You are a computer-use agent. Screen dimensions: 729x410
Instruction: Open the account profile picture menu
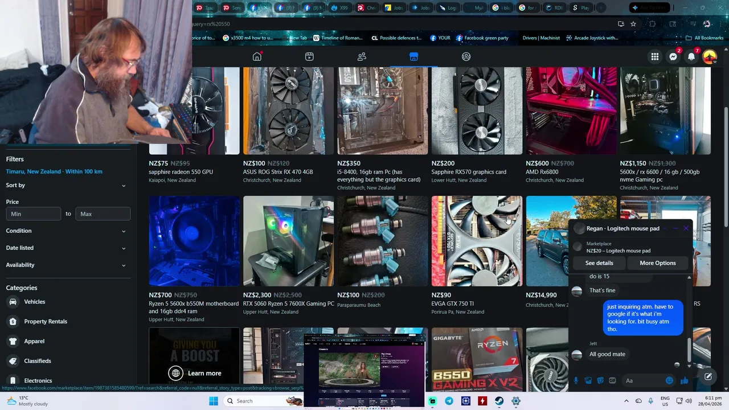tap(710, 56)
